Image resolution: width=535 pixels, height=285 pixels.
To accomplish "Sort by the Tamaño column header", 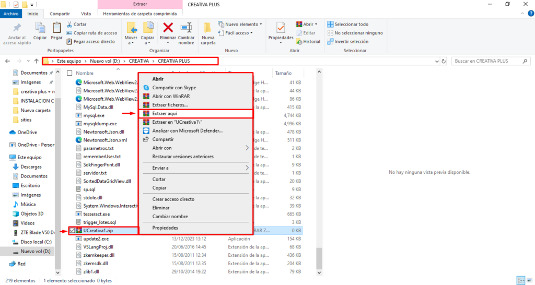I will click(283, 73).
